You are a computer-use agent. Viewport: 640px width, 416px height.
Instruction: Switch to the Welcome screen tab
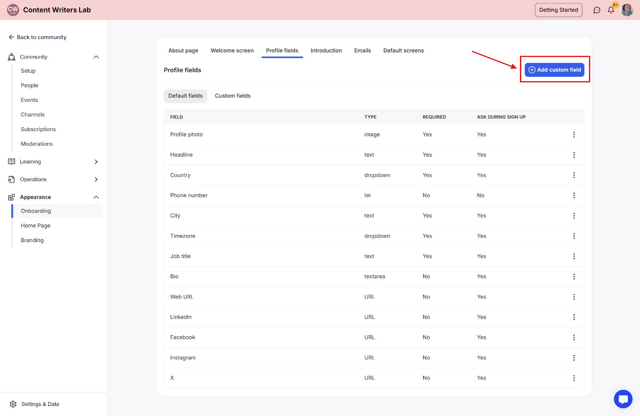232,51
